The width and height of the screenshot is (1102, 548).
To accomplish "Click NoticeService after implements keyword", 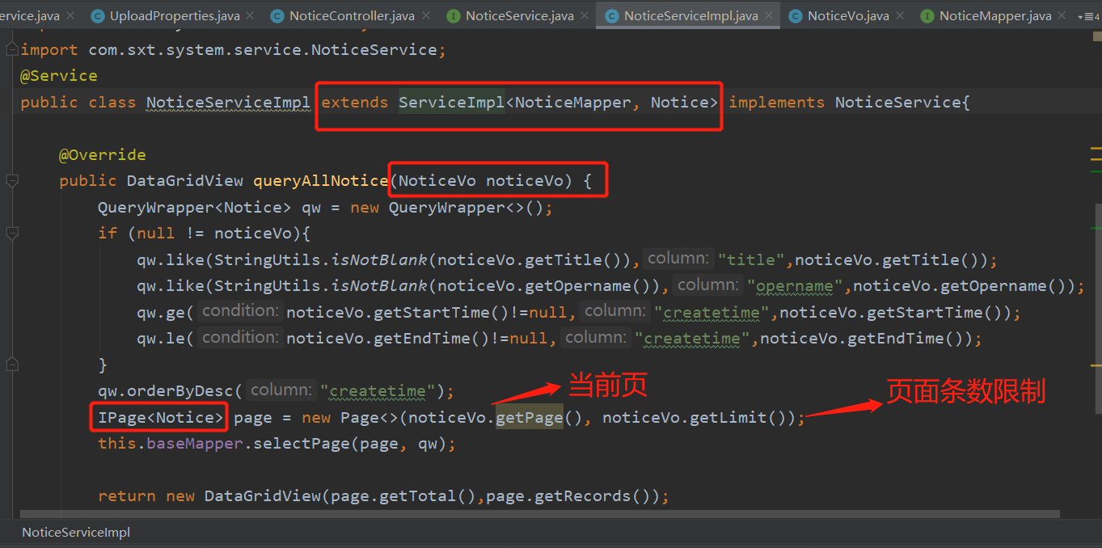I will [897, 102].
